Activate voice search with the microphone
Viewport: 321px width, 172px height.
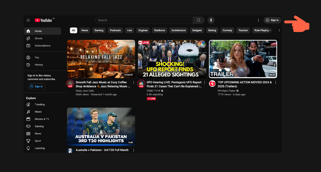pyautogui.click(x=211, y=20)
